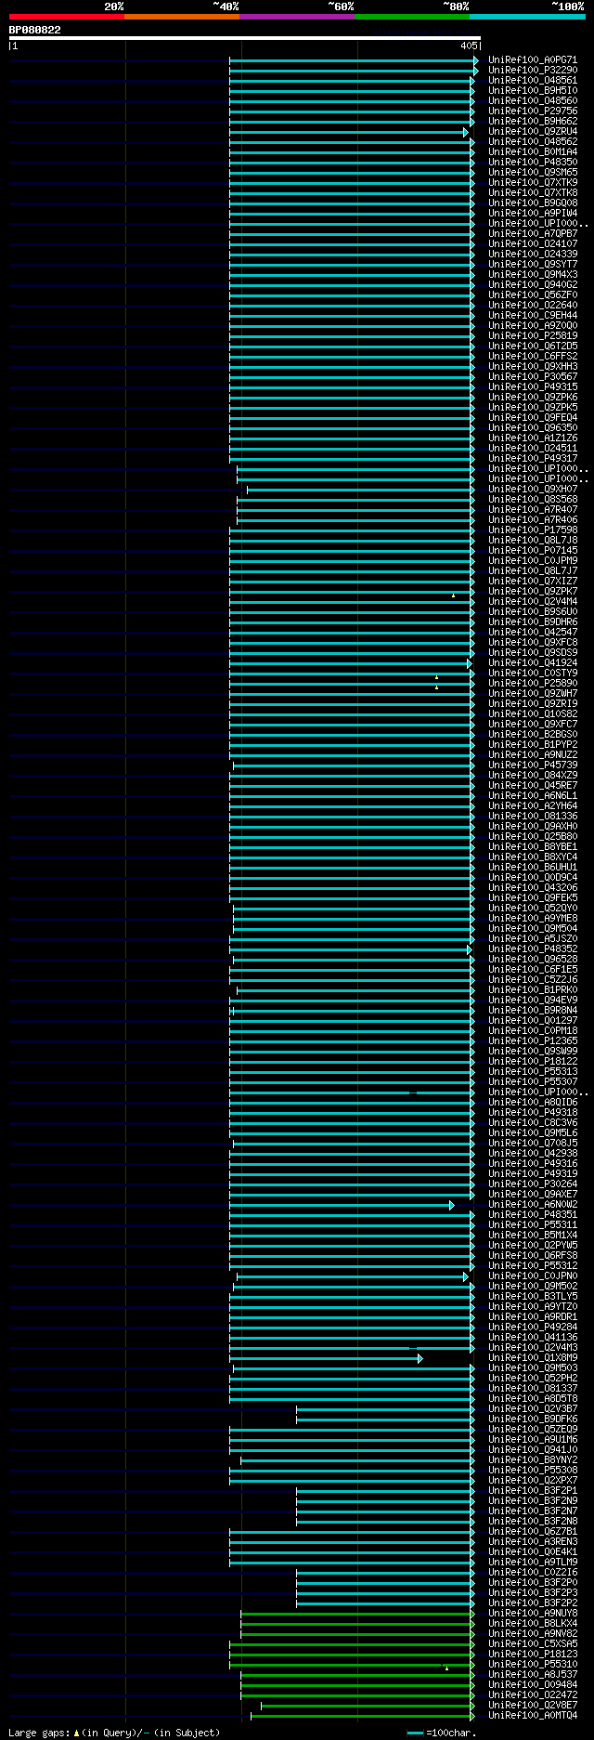Click label UniRef100_Q9XHH3

tap(533, 367)
